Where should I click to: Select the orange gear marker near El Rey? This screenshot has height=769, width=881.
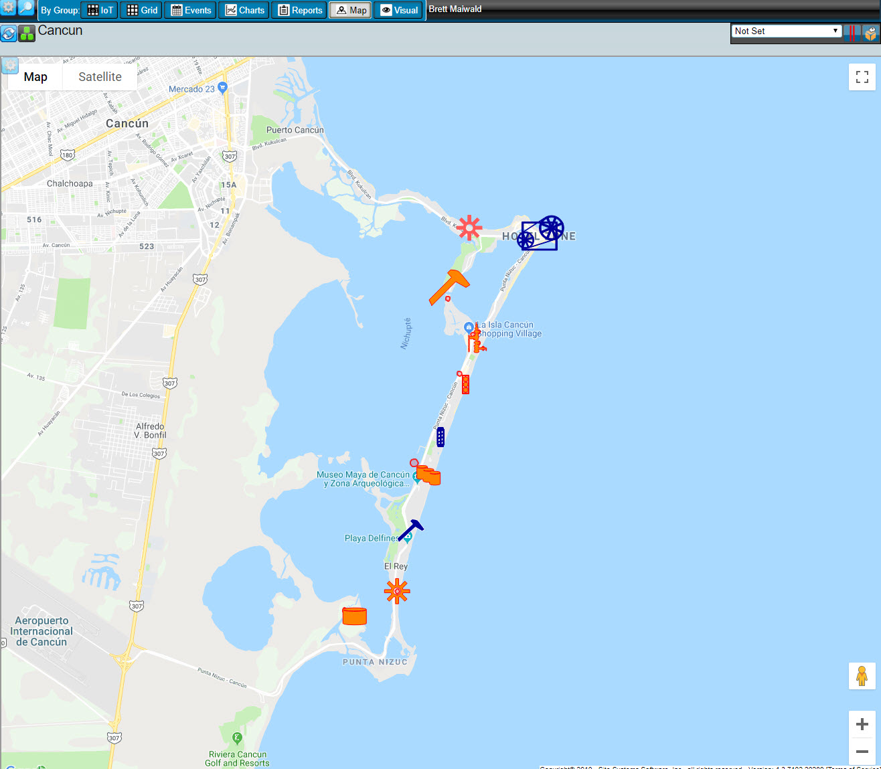(397, 592)
